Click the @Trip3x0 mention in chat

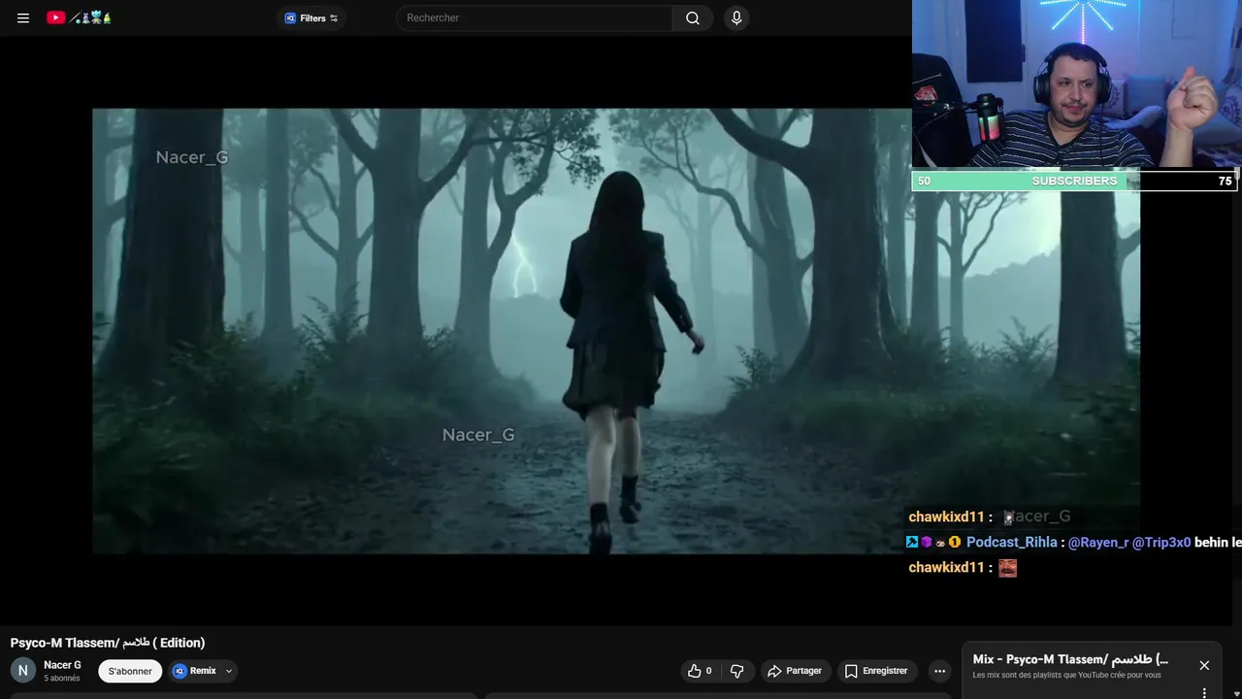click(1161, 543)
